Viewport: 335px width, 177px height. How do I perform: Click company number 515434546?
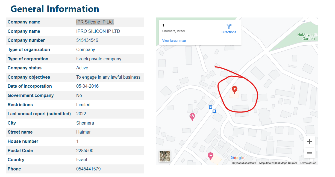pos(87,40)
